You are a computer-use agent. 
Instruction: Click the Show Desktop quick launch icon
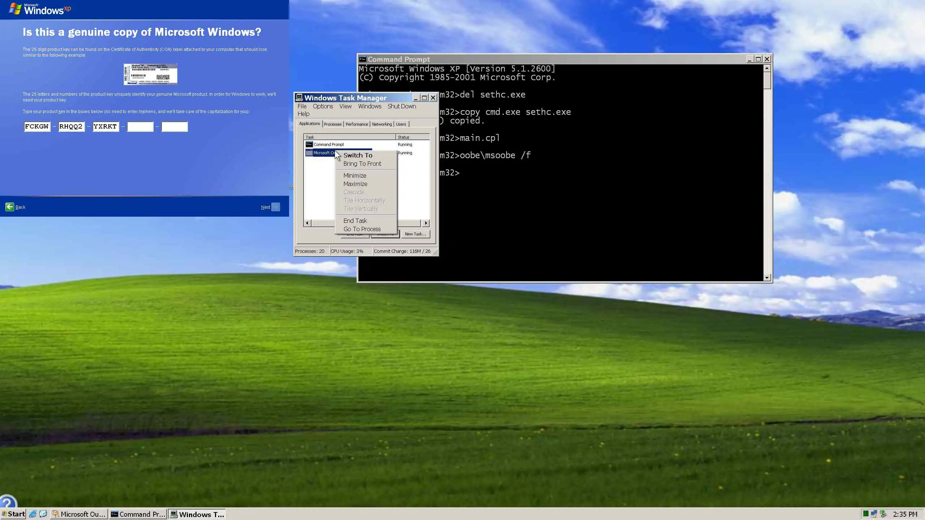click(x=43, y=514)
